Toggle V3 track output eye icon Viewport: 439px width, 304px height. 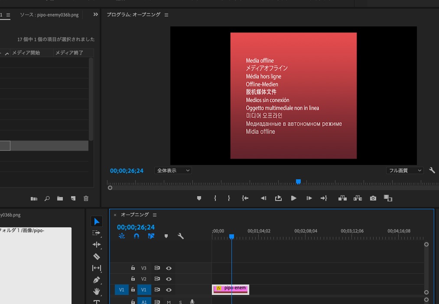(169, 268)
